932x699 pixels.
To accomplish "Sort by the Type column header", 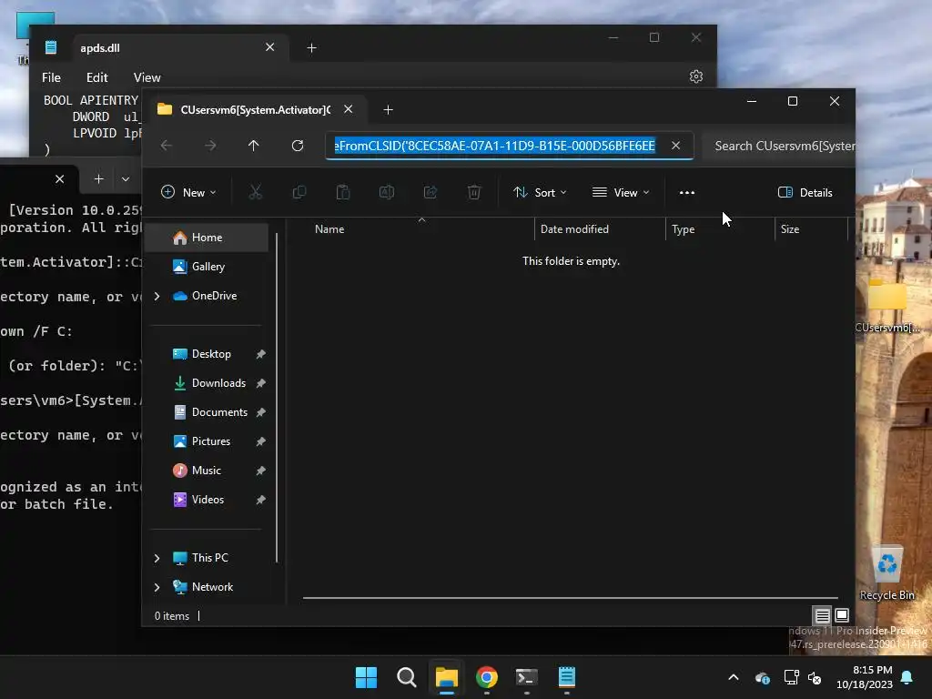I will 720,228.
